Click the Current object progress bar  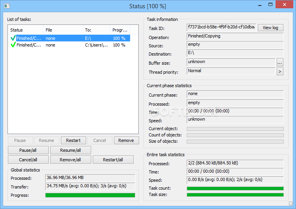(235, 129)
